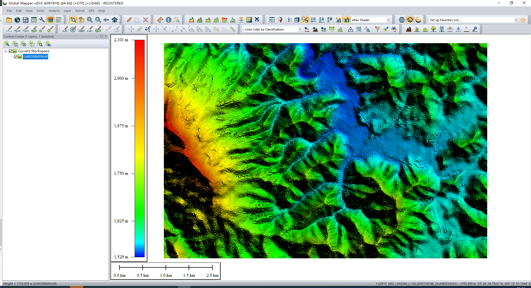Close the Control Center panel
This screenshot has height=288, width=531.
click(x=106, y=37)
